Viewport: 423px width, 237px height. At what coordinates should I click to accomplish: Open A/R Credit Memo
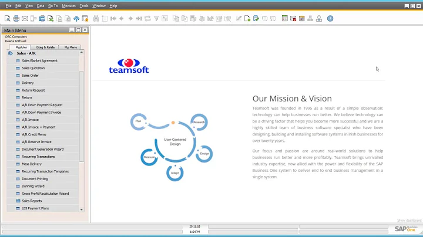click(33, 134)
